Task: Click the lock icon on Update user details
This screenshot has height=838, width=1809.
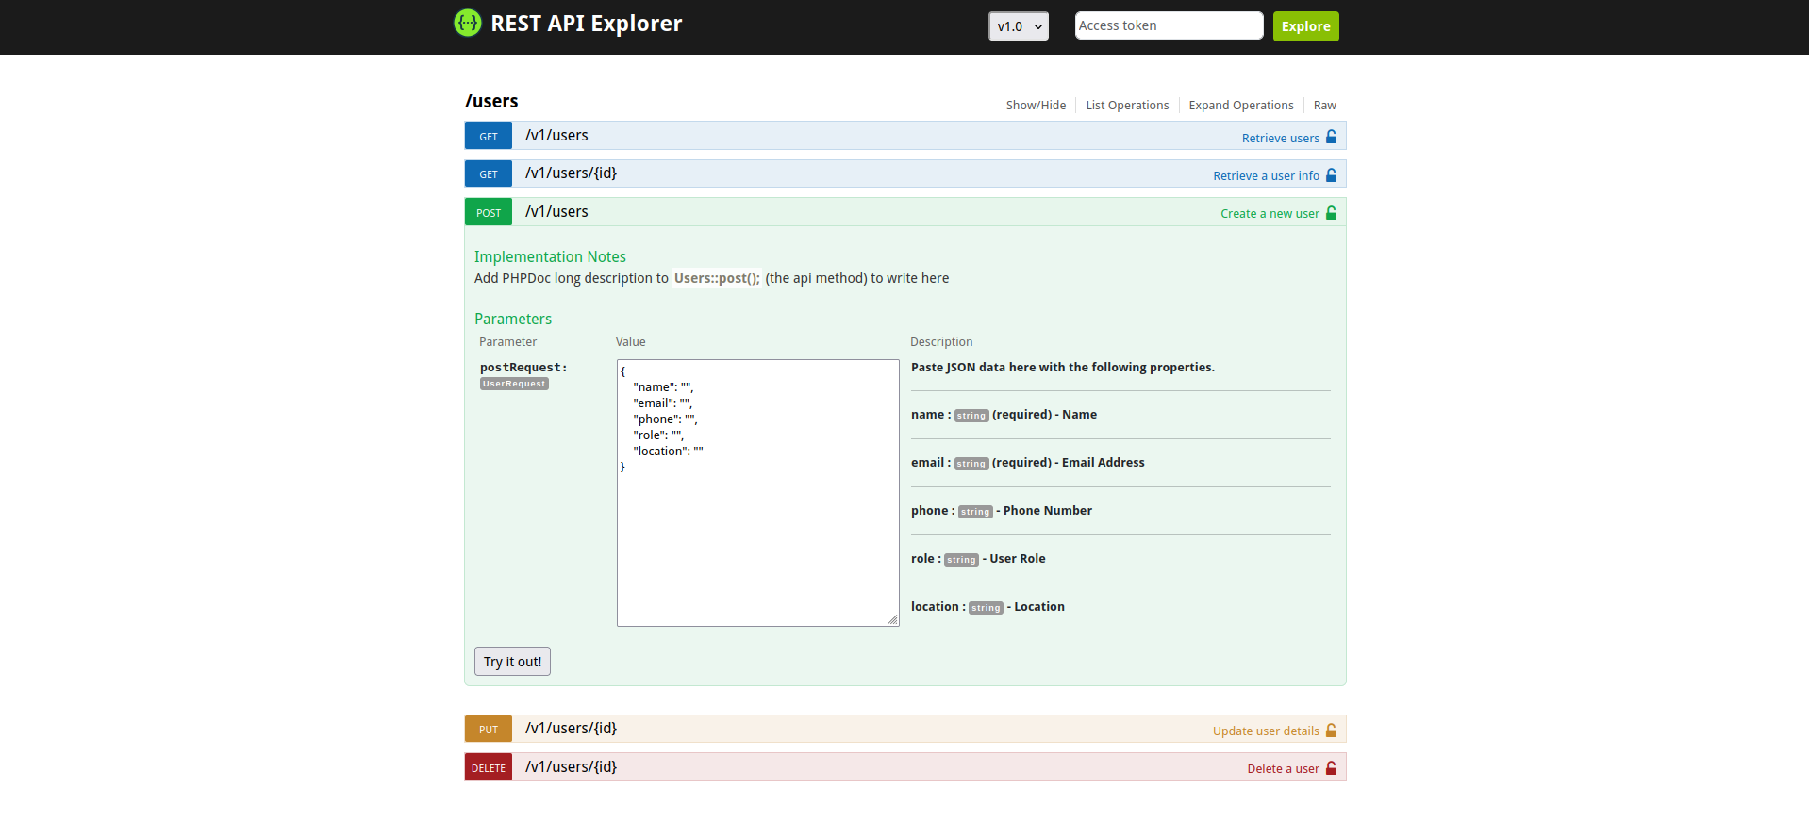Action: pyautogui.click(x=1331, y=731)
